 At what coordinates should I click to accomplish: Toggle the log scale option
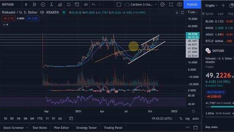coord(188,118)
